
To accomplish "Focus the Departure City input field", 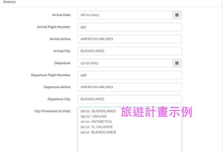I will click(130, 99).
